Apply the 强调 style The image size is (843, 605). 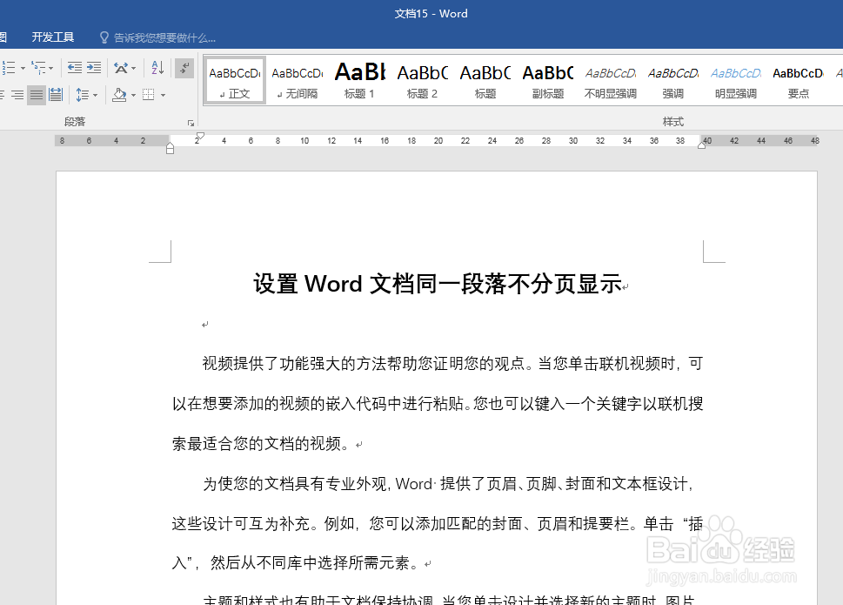[673, 81]
